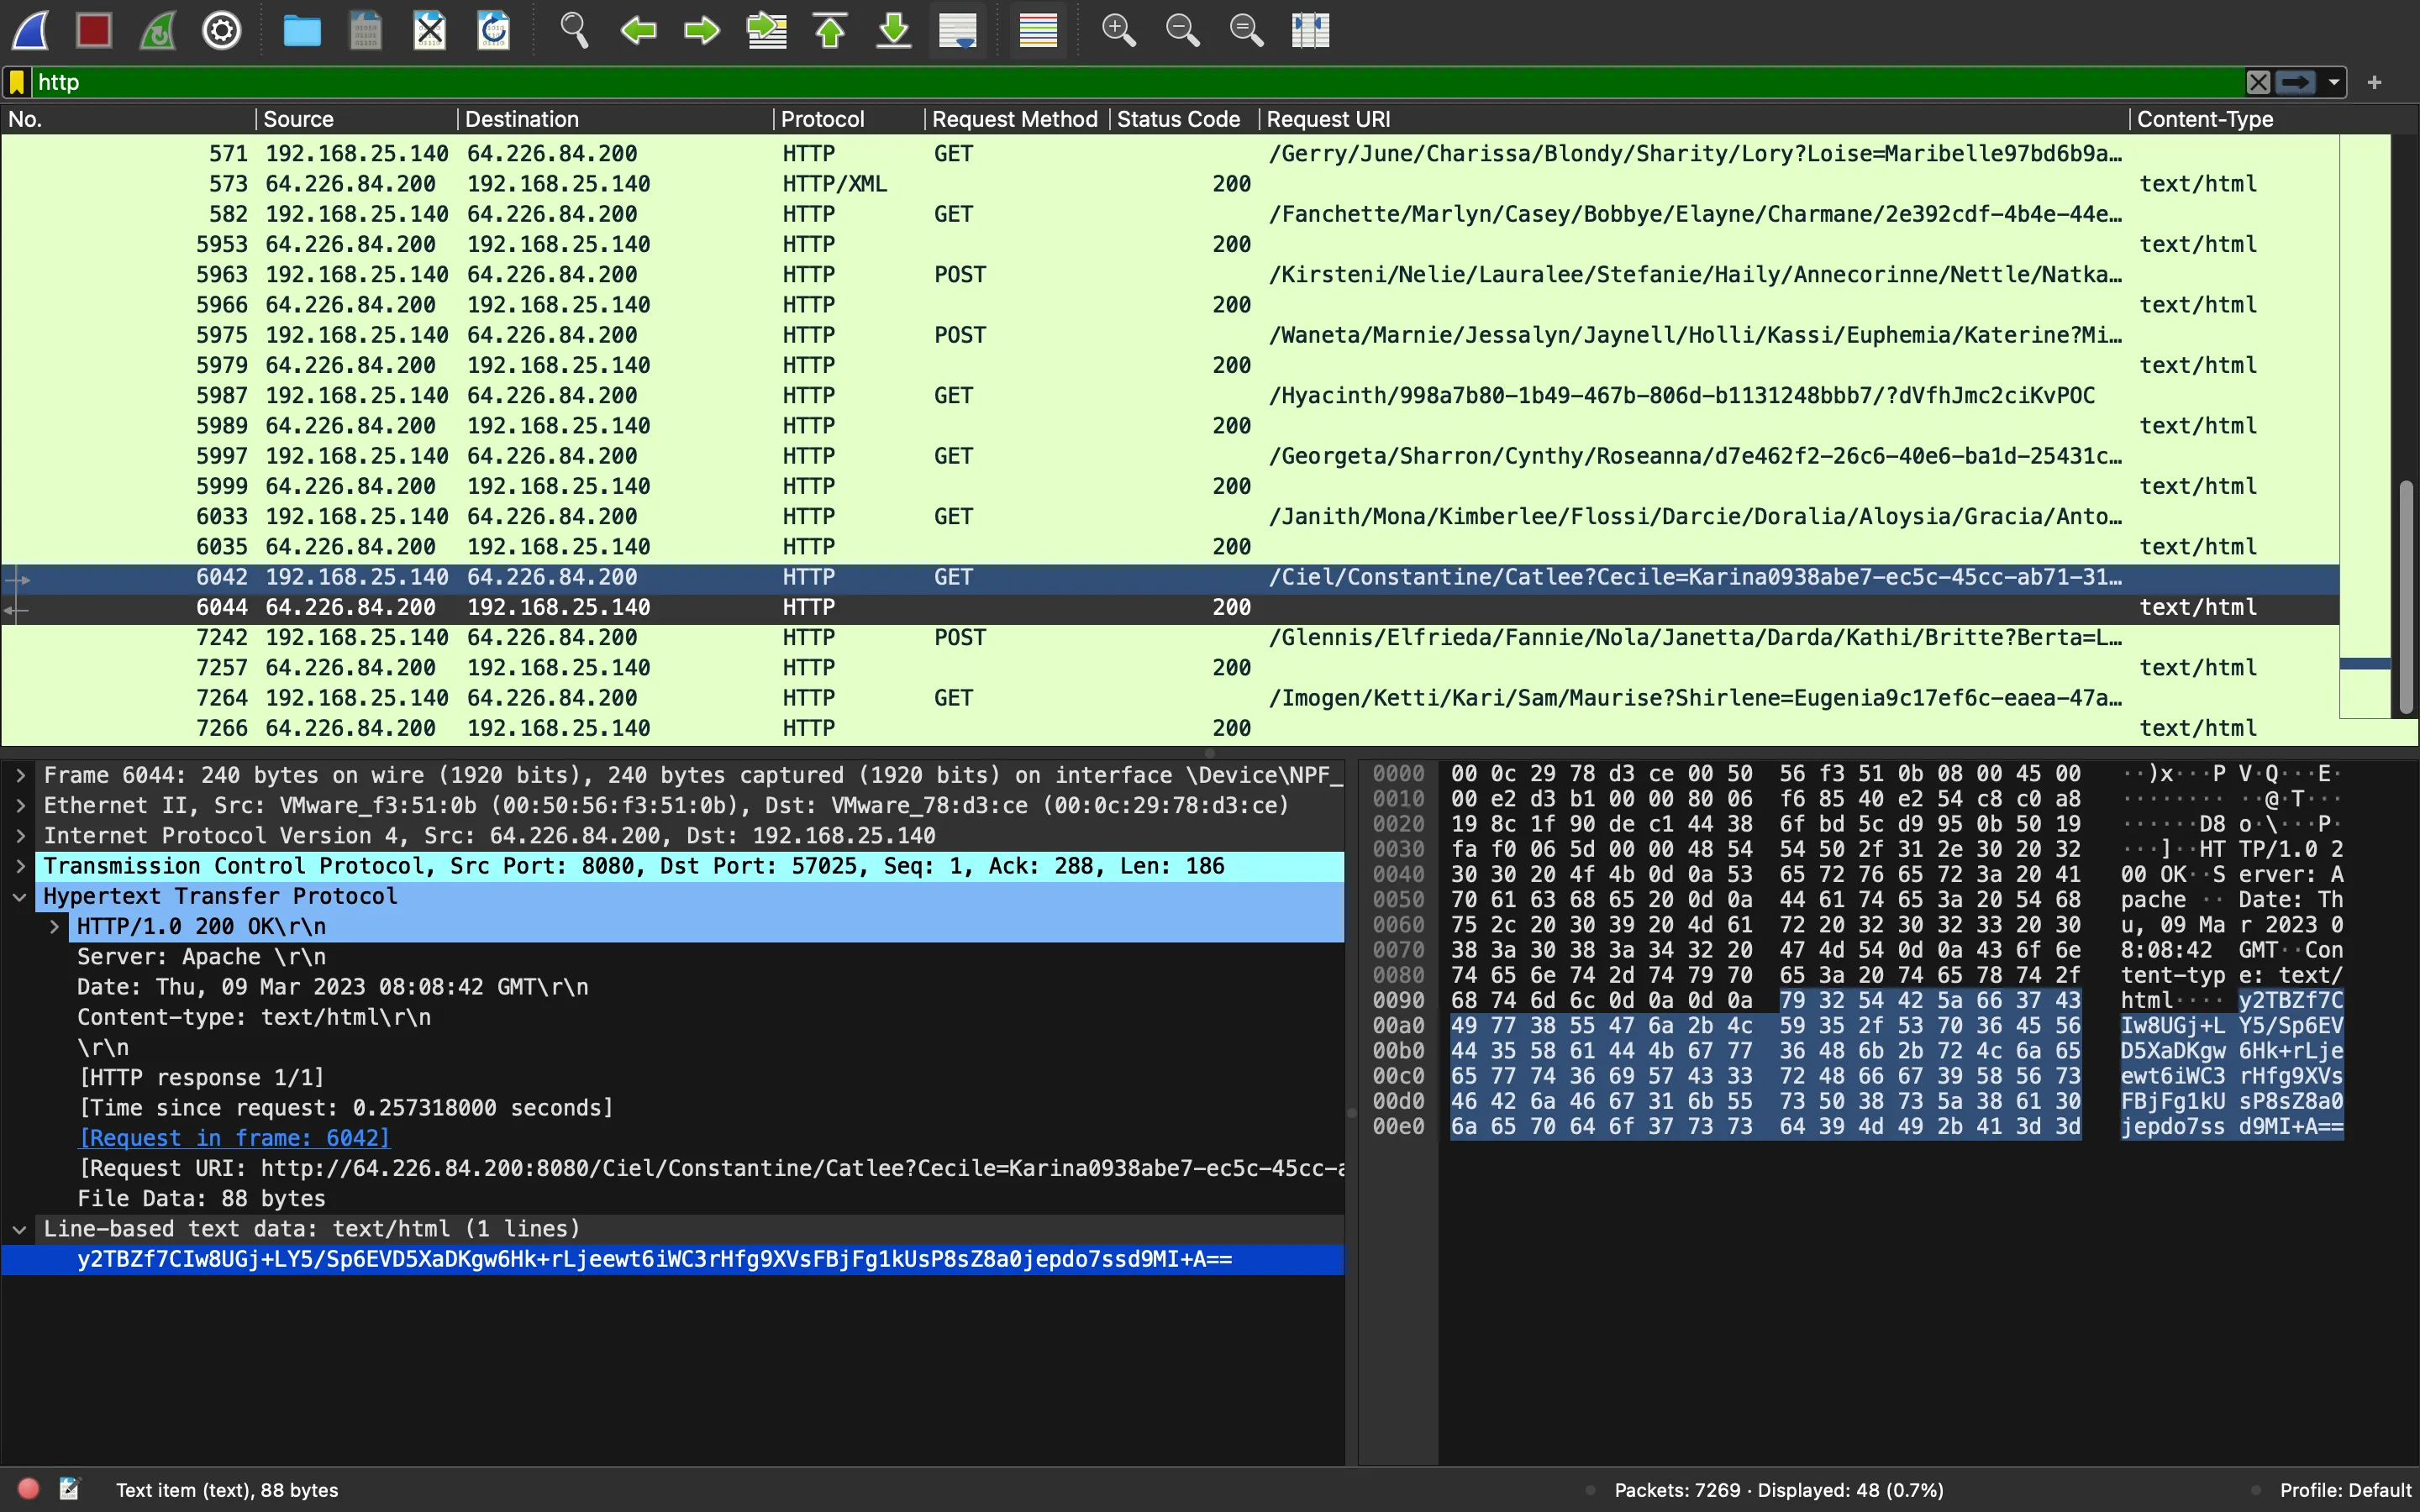Restart current capture with green fin icon
This screenshot has height=1512, width=2420.
coord(158,30)
